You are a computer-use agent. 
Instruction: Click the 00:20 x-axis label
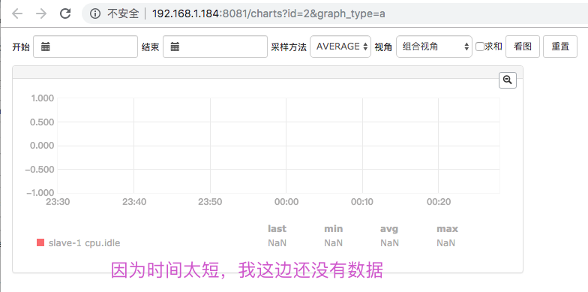(x=439, y=202)
